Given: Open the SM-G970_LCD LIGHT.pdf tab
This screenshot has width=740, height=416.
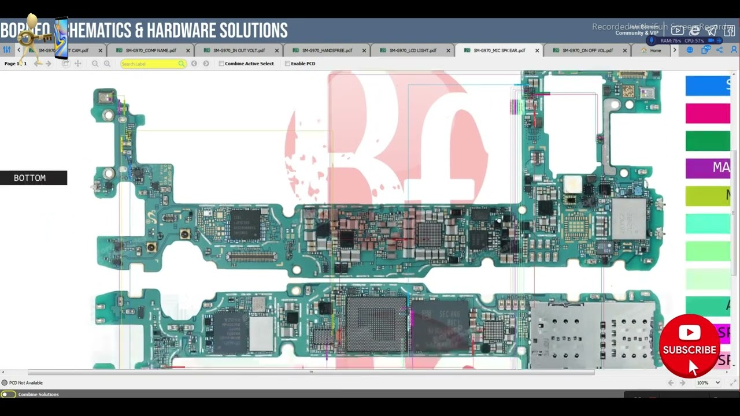Looking at the screenshot, I should click(413, 50).
